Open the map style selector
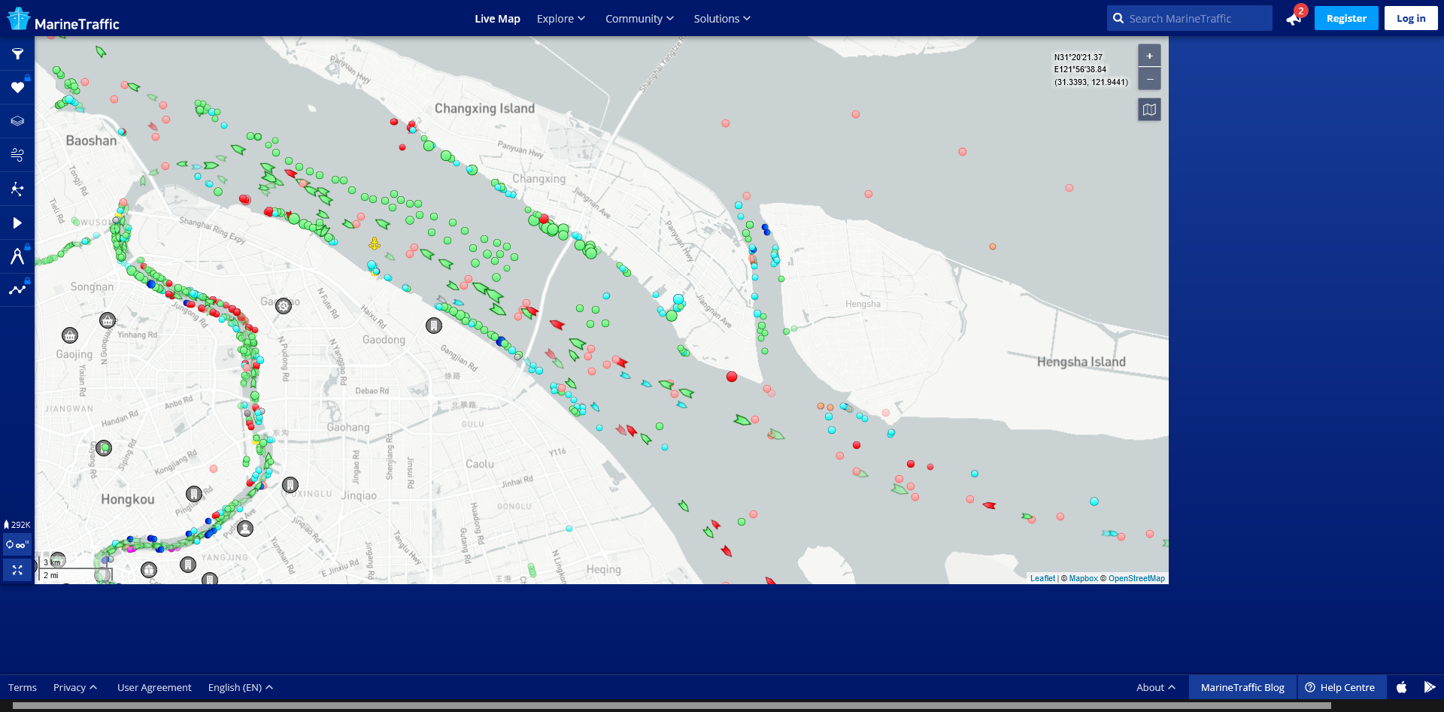 (1149, 110)
